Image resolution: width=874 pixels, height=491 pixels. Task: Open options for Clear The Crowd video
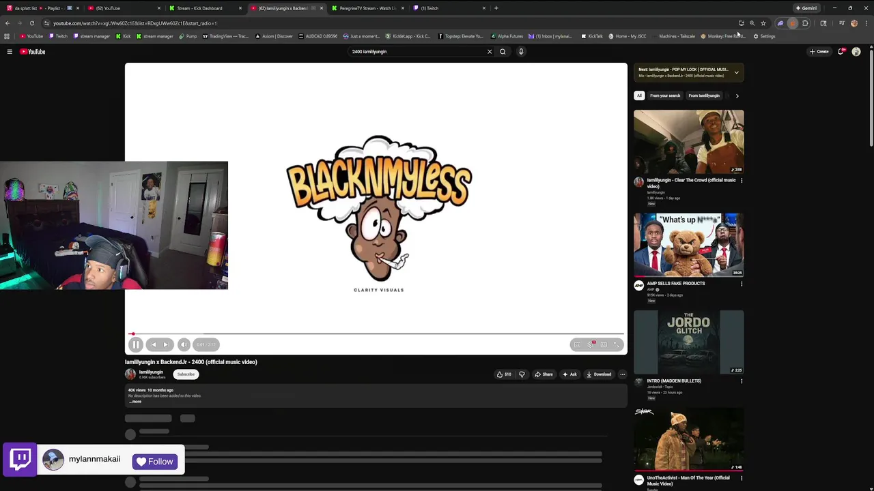pos(742,181)
